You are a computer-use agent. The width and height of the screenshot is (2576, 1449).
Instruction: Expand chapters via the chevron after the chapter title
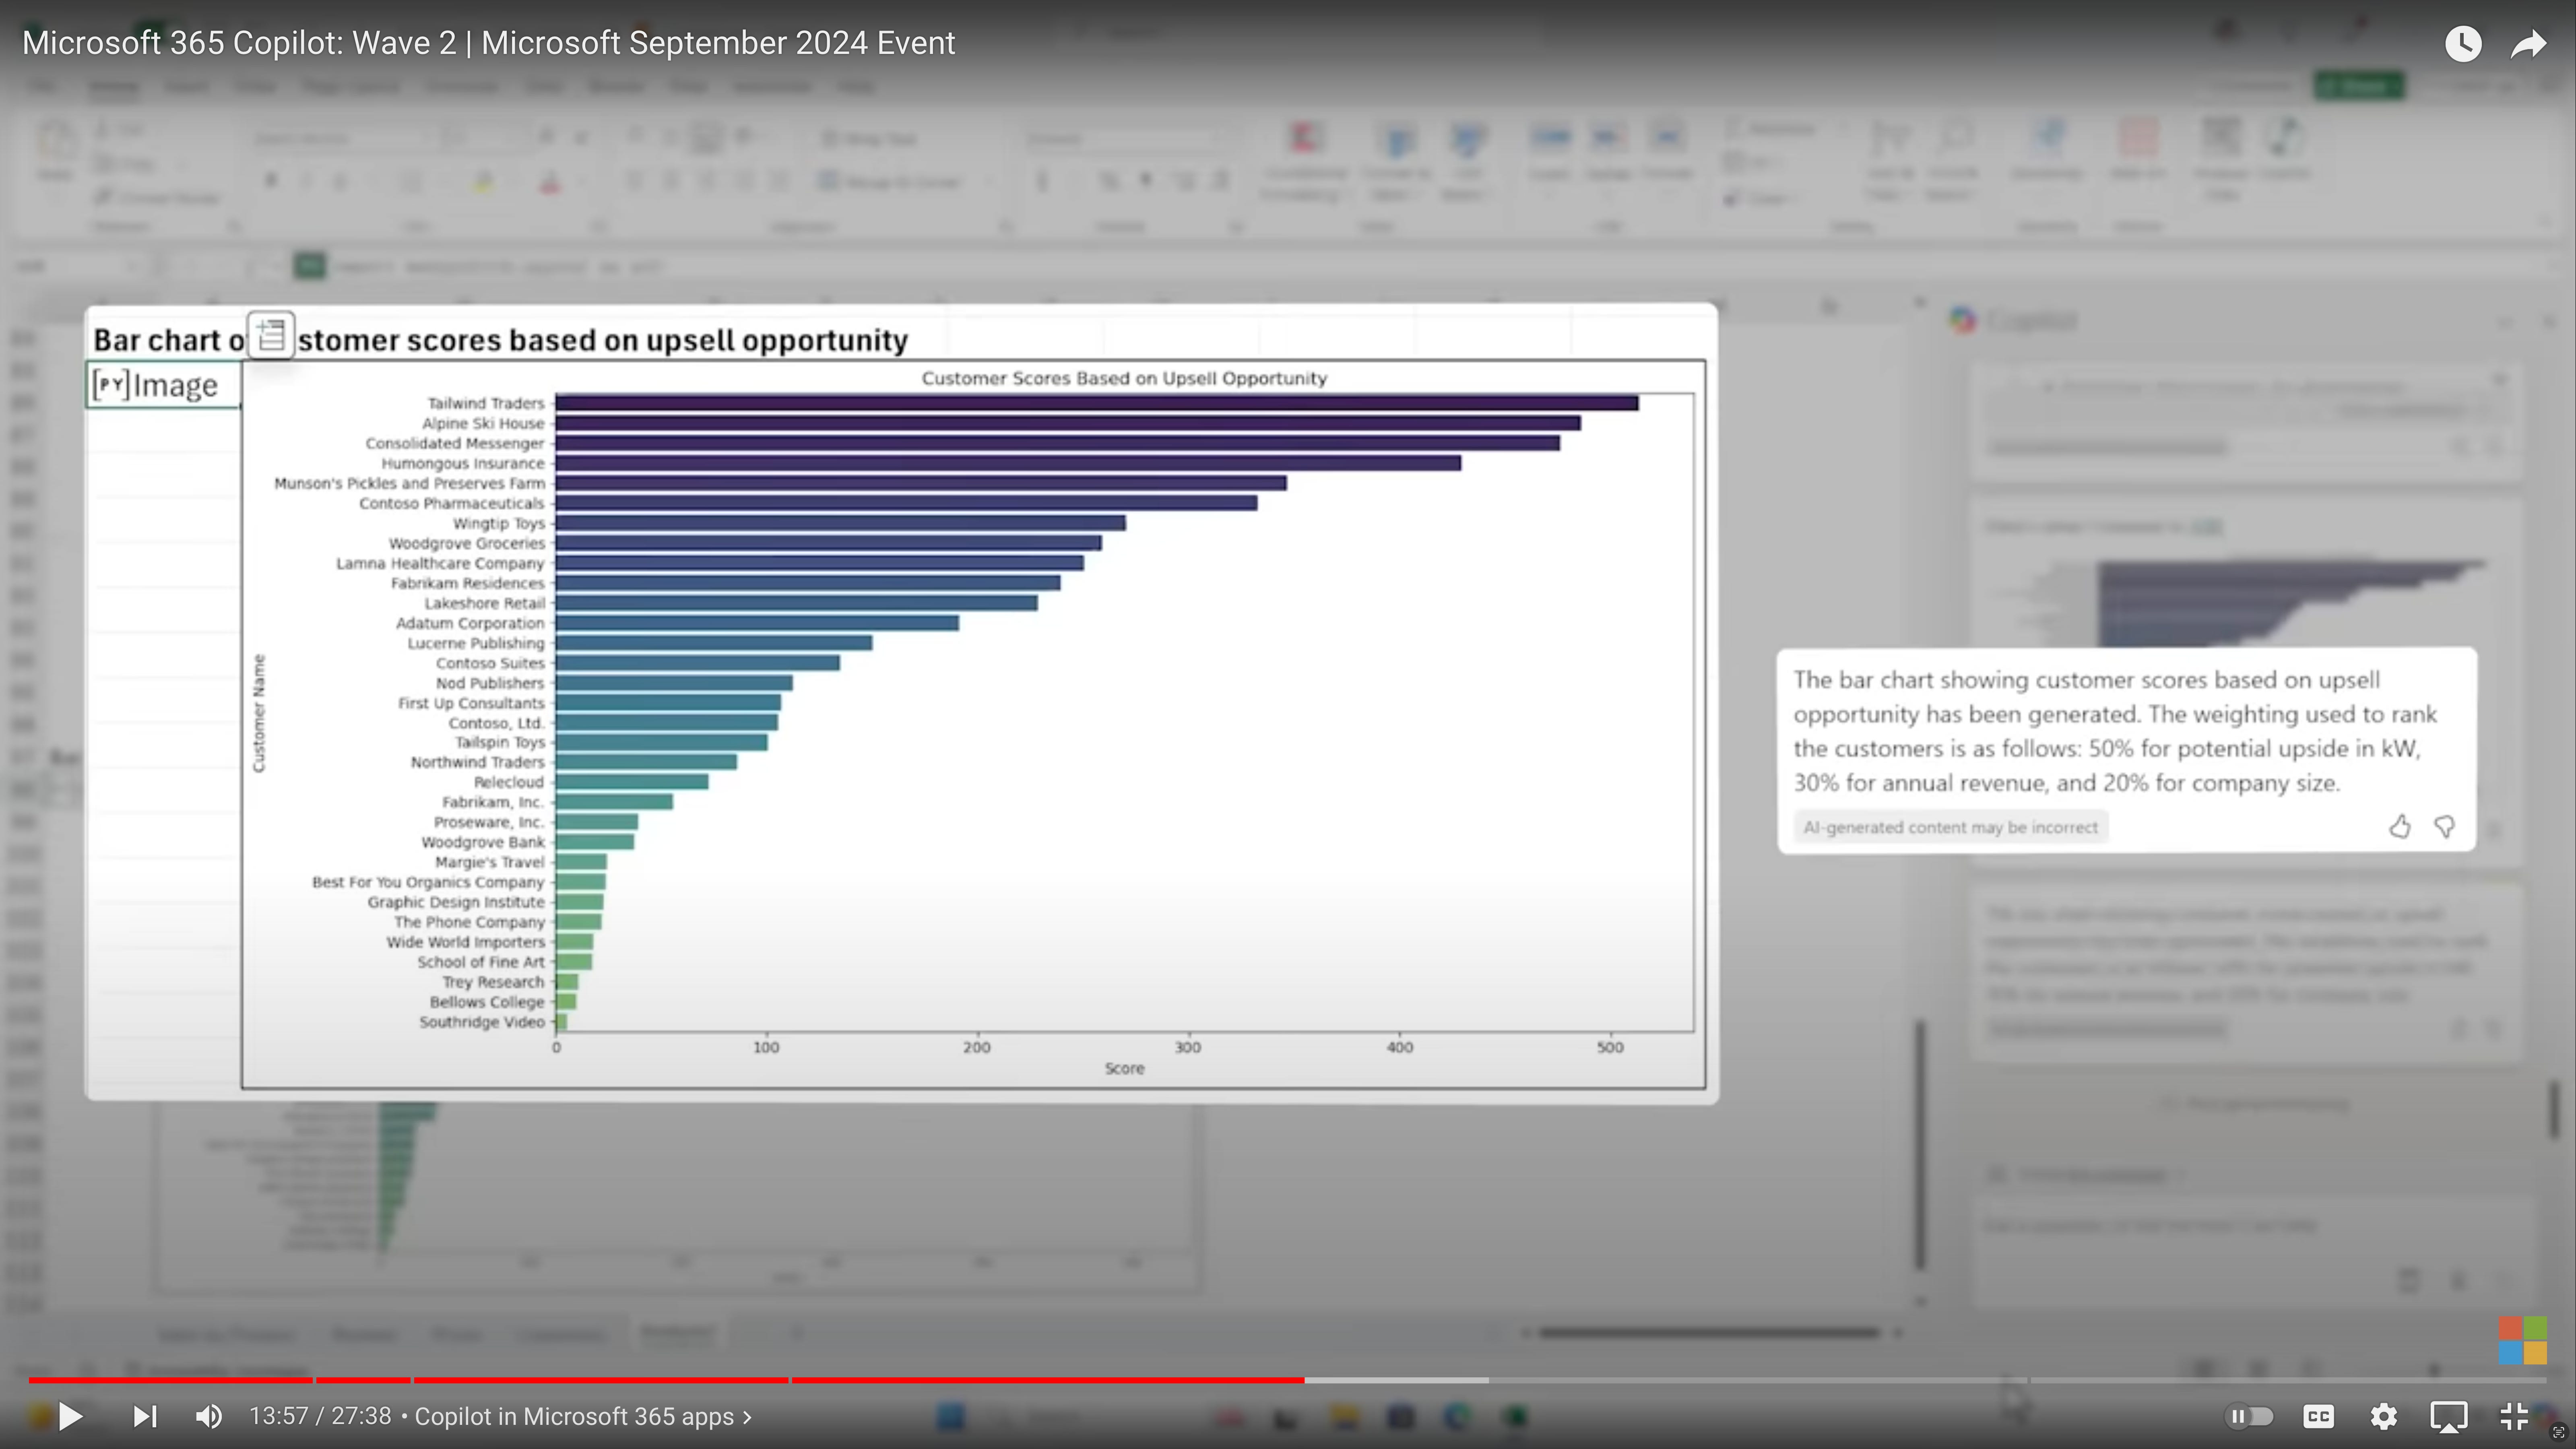point(747,1417)
